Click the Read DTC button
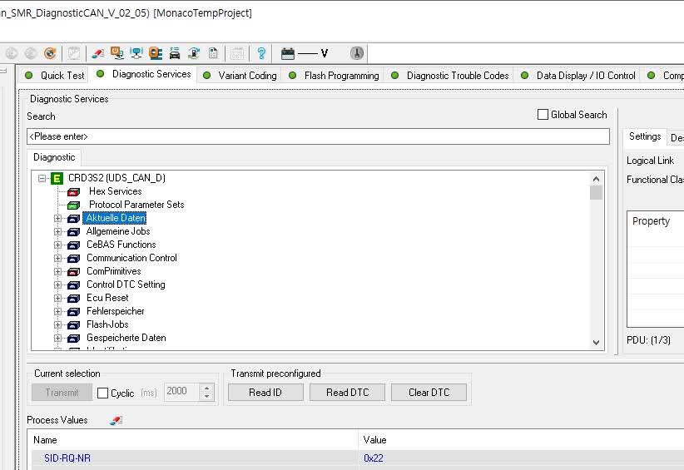The height and width of the screenshot is (470, 684). 347,393
